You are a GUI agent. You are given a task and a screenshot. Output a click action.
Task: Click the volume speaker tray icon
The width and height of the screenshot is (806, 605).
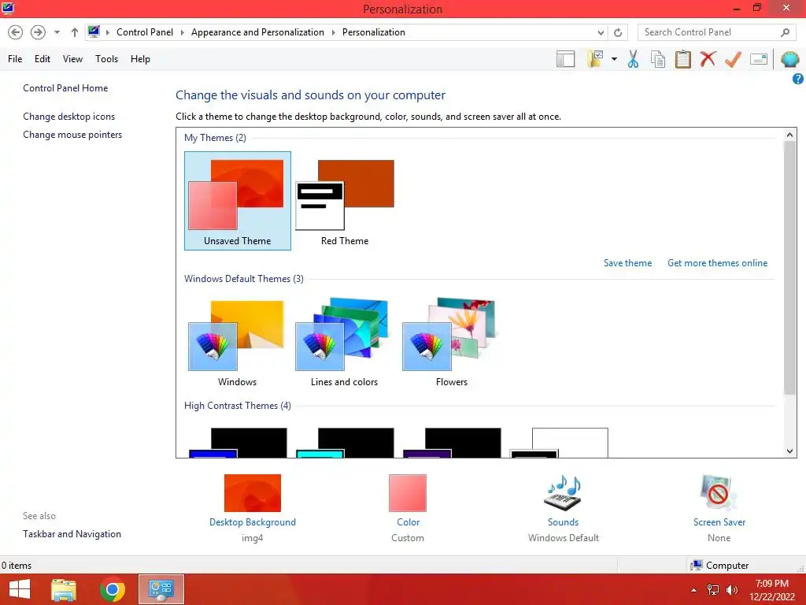tap(731, 590)
